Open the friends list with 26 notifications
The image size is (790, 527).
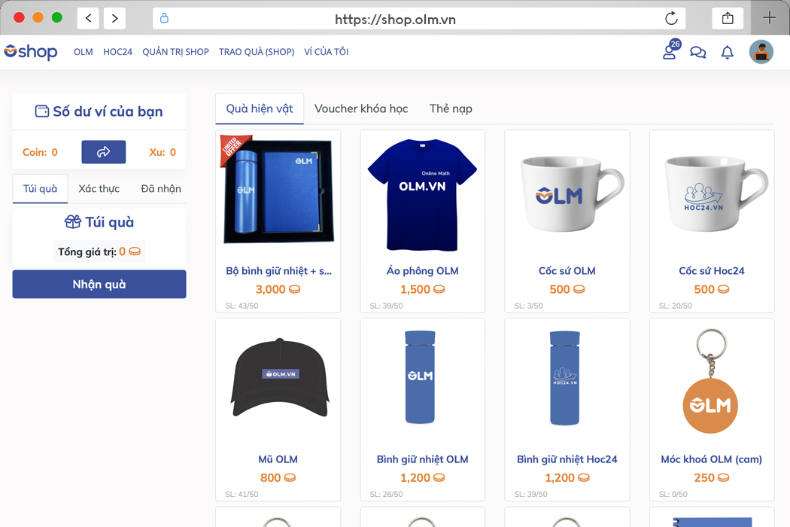668,52
